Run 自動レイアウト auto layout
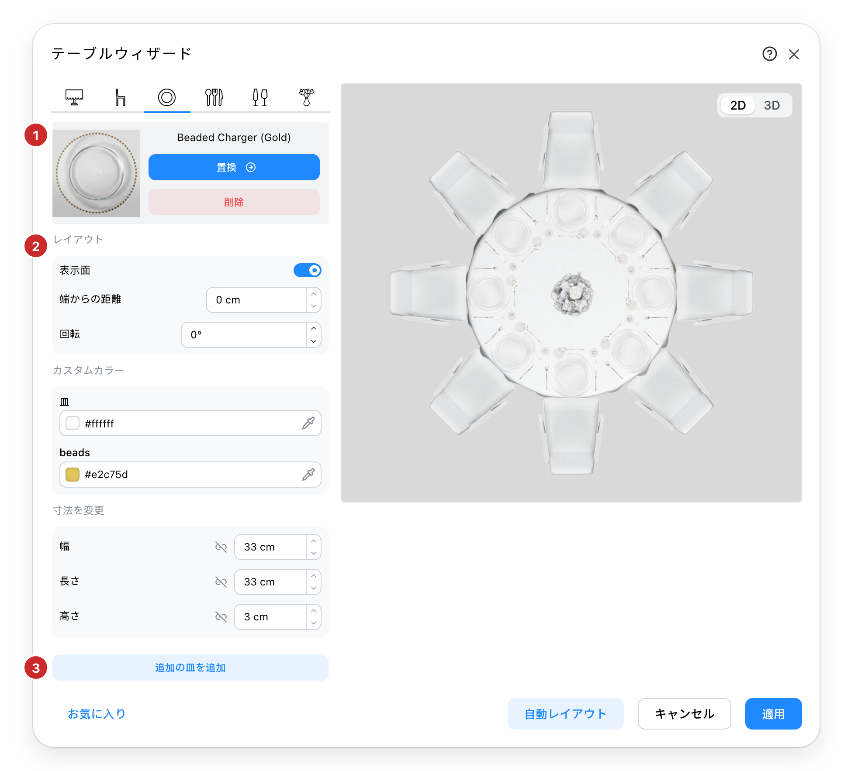Image resolution: width=844 pixels, height=771 pixels. [566, 714]
